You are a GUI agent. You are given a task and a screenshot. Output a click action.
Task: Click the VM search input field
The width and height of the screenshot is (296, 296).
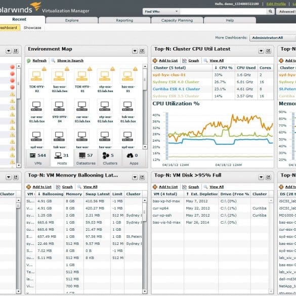click(223, 12)
